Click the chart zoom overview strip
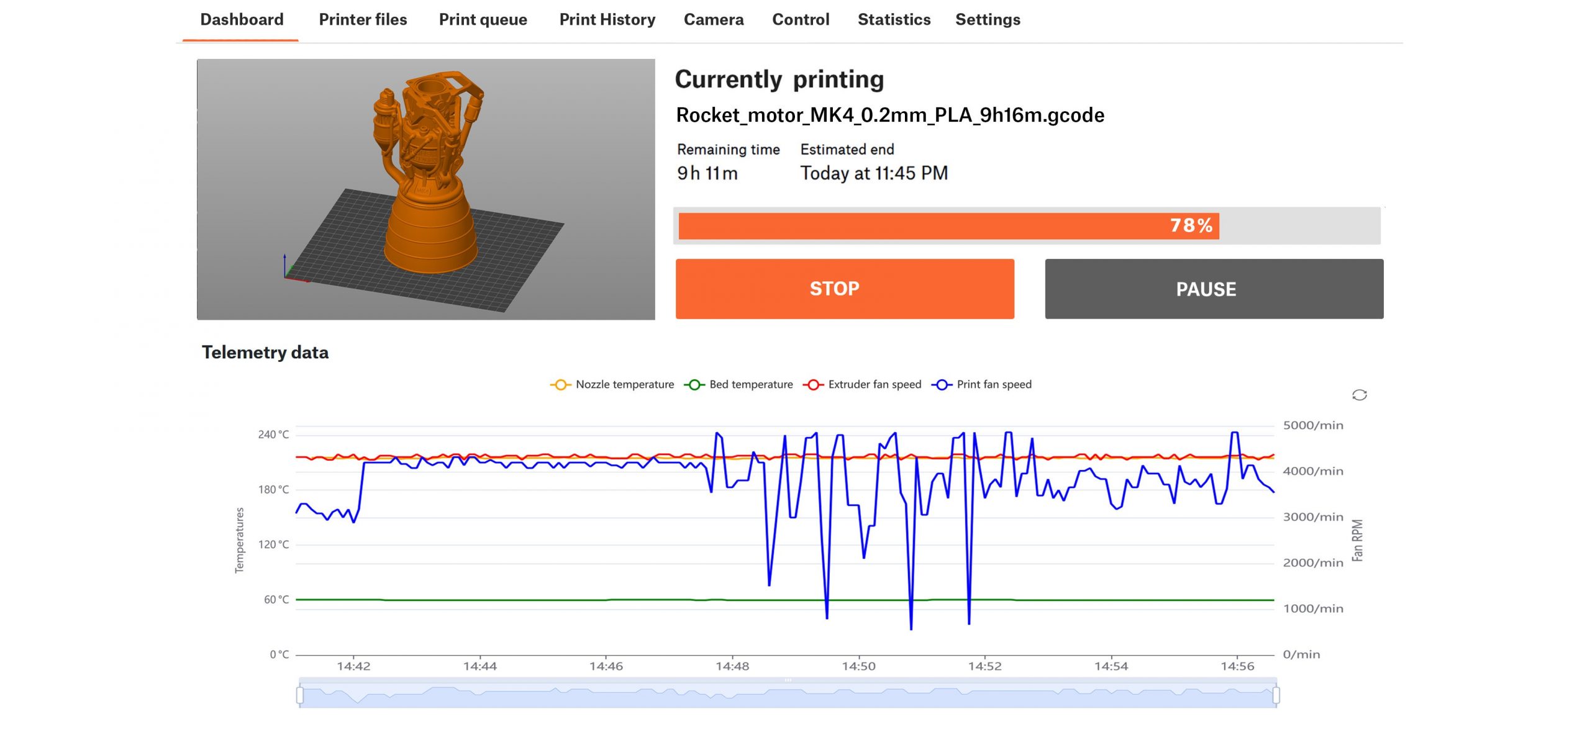Image resolution: width=1590 pixels, height=735 pixels. coord(788,695)
